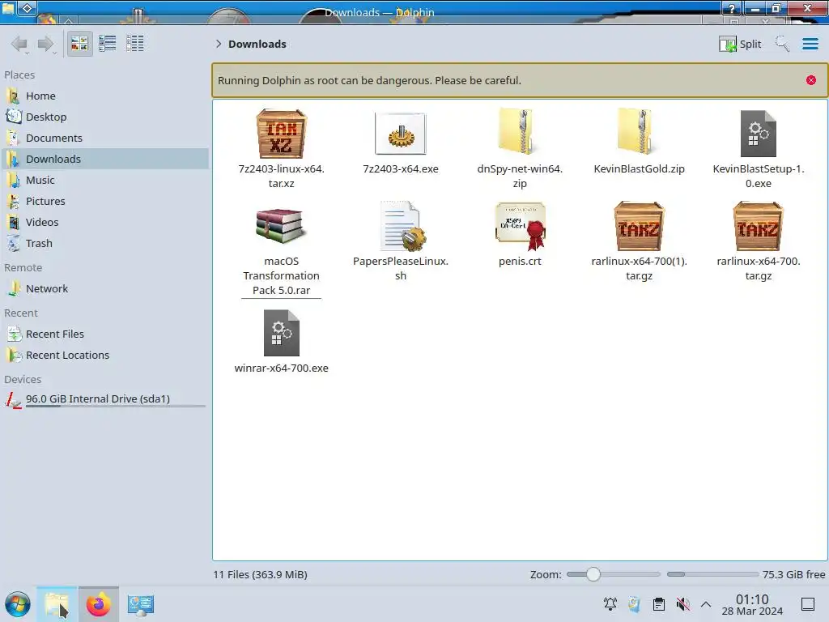Image resolution: width=829 pixels, height=622 pixels.
Task: Click the free disk space bar
Action: (712, 574)
